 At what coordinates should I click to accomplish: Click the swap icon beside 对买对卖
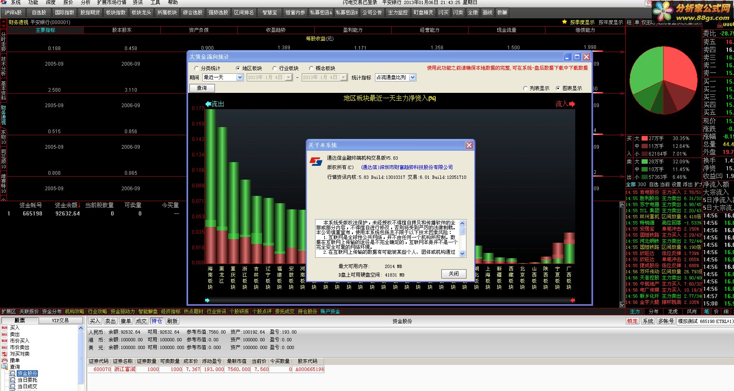point(4,354)
